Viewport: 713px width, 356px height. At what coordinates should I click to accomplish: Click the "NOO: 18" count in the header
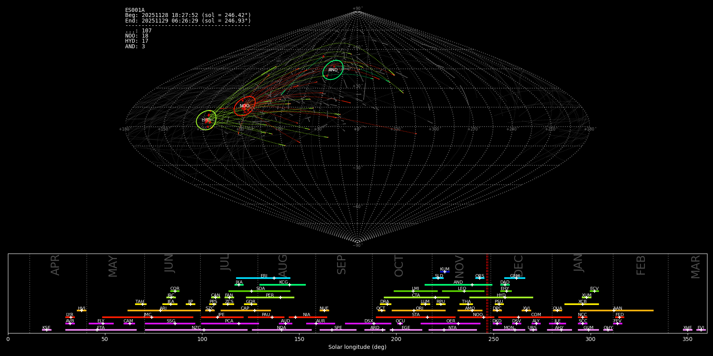coord(137,36)
